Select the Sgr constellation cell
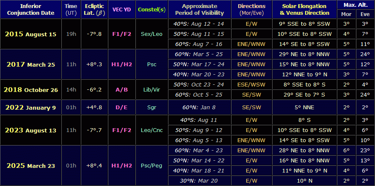375x186 pixels. coord(152,108)
